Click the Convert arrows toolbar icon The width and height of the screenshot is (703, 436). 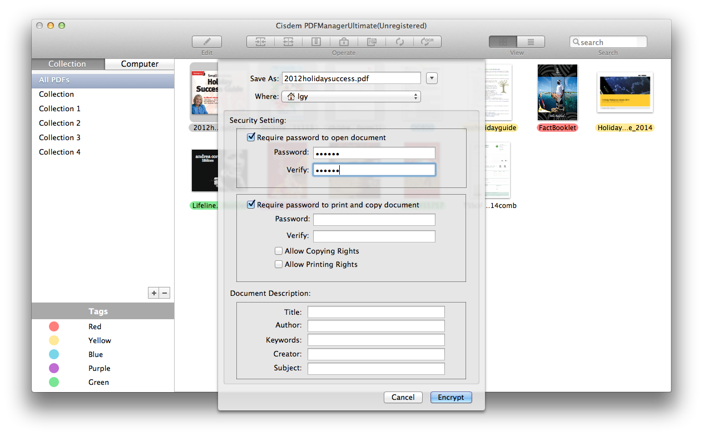click(399, 42)
